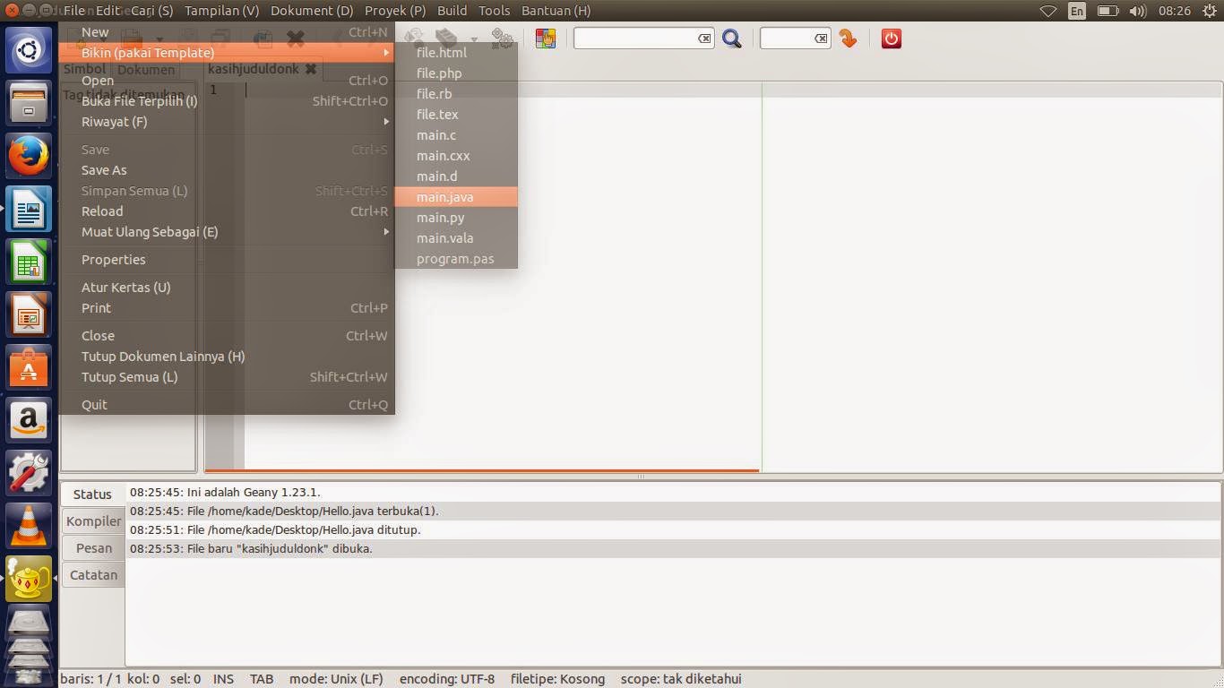1224x688 pixels.
Task: Switch to the Dokumen sidebar tab
Action: pos(145,69)
